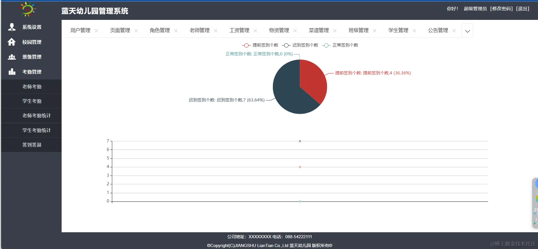Click the 超级管理员 username text
Viewport: 538px width, 249px height.
[475, 9]
